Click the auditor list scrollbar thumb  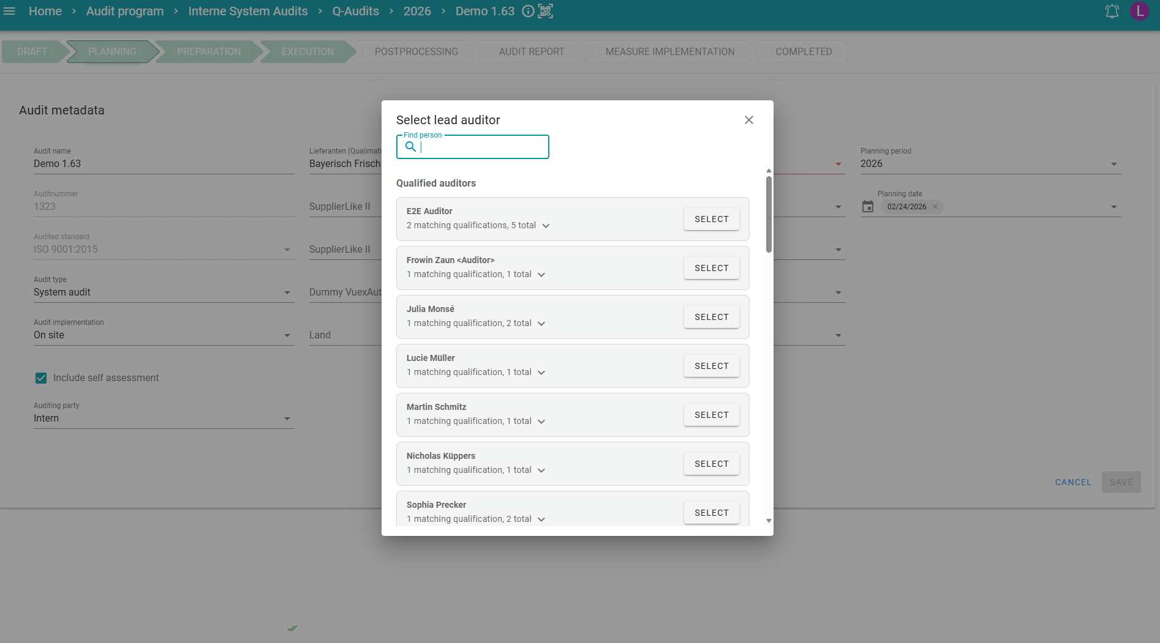769,214
